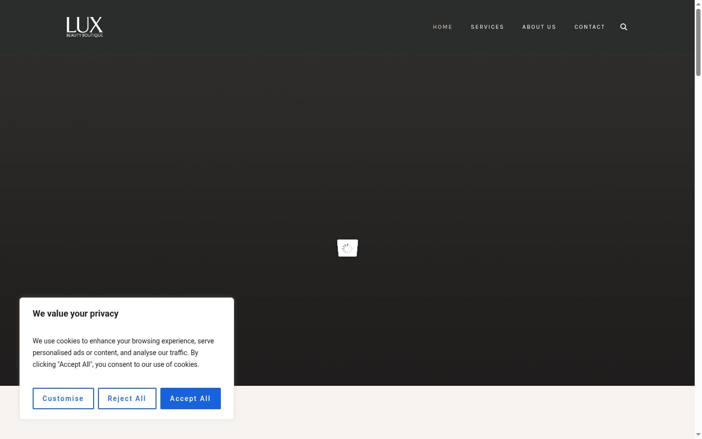Navigate to About Us page
Screen dimensions: 702x439
point(539,27)
